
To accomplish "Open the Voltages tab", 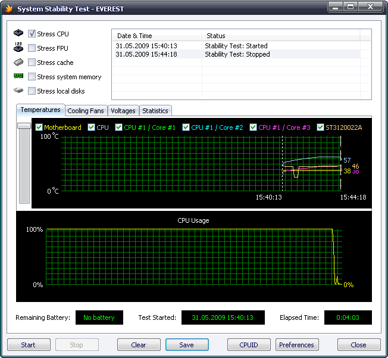I will click(x=123, y=111).
